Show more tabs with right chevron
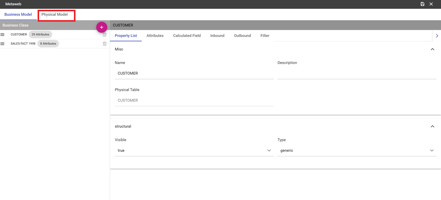Screen dimensions: 441x200 437,36
